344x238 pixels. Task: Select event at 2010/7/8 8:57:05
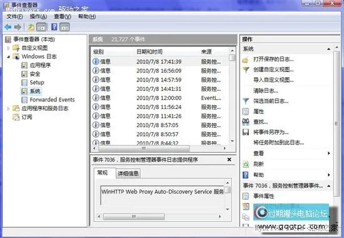click(x=160, y=125)
